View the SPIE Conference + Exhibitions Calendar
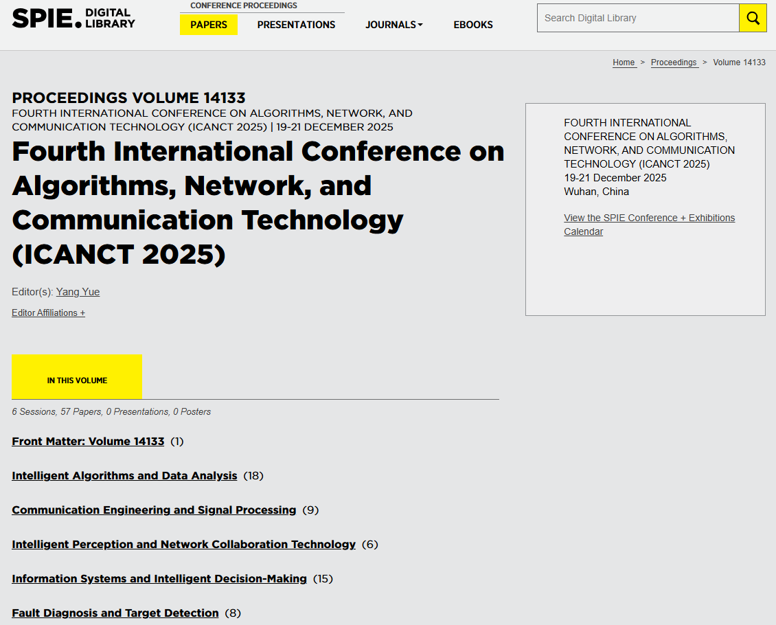Image resolution: width=776 pixels, height=625 pixels. 649,225
